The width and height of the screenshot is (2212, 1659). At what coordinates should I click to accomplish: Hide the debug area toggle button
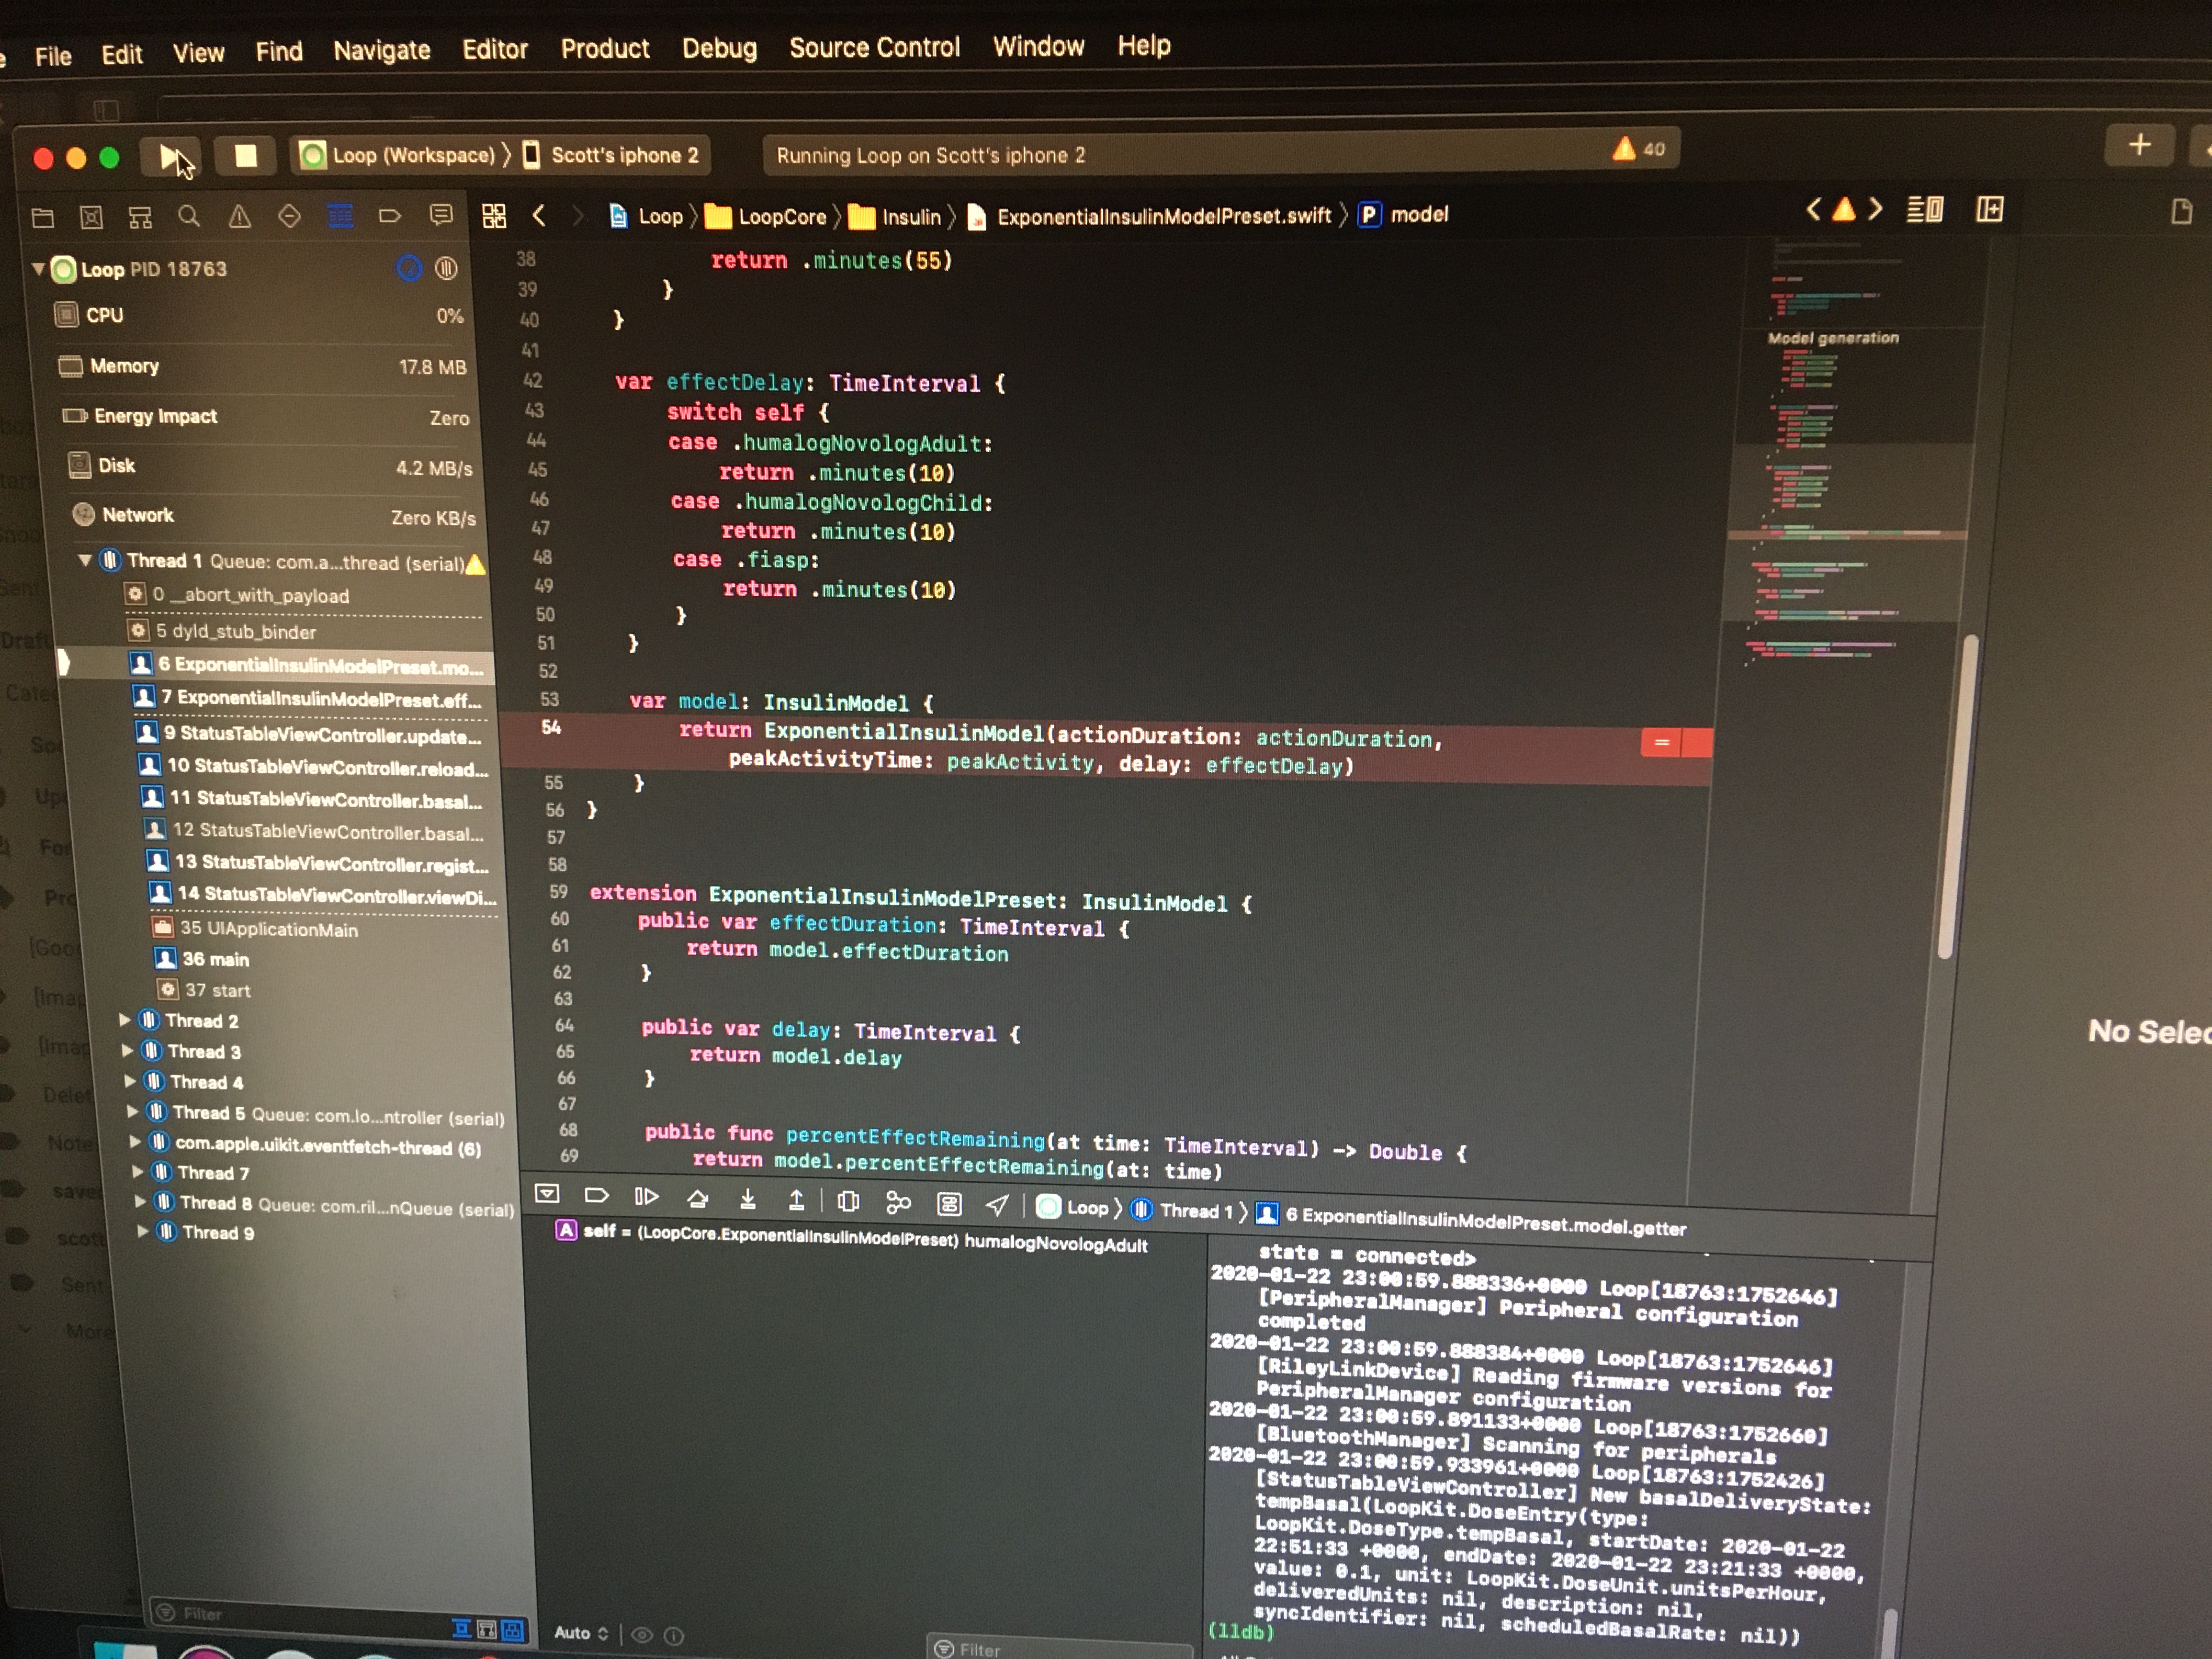click(547, 1194)
